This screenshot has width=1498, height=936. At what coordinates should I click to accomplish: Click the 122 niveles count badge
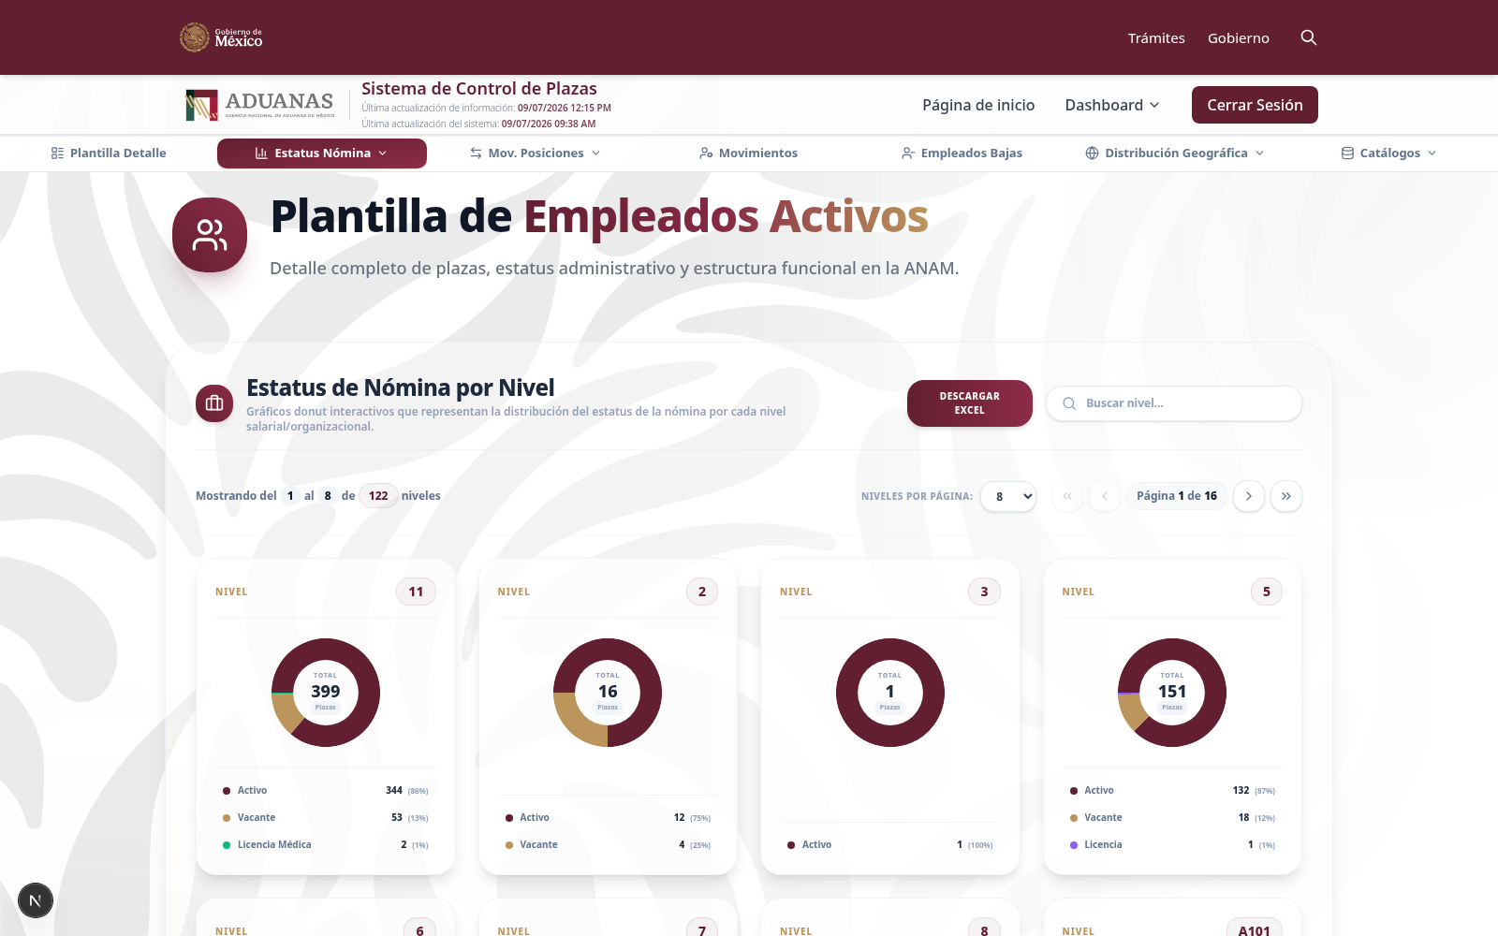[378, 496]
